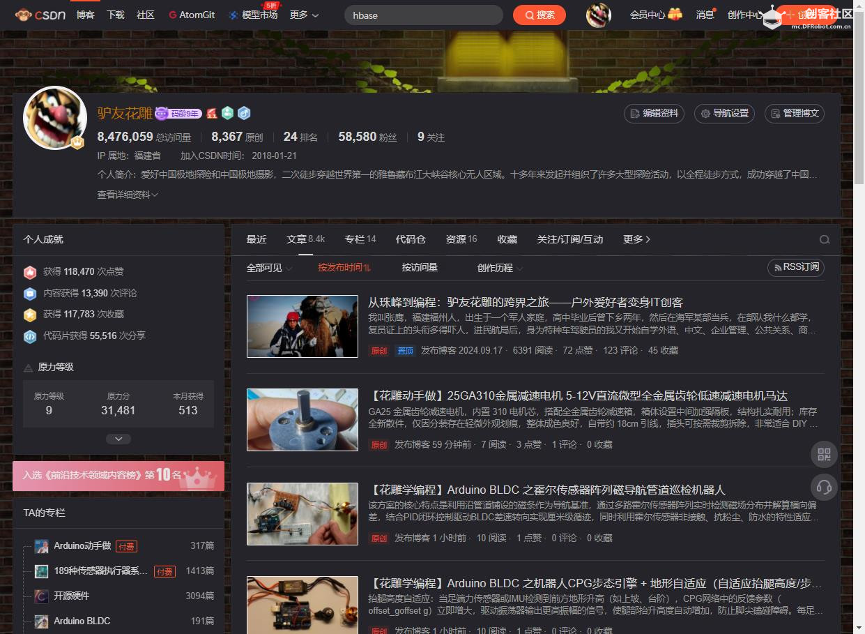
Task: Click the red badge icon after 码龄9年
Action: coord(211,114)
